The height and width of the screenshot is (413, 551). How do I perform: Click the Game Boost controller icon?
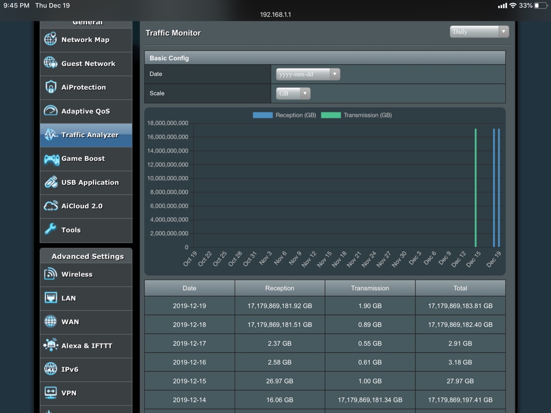51,159
